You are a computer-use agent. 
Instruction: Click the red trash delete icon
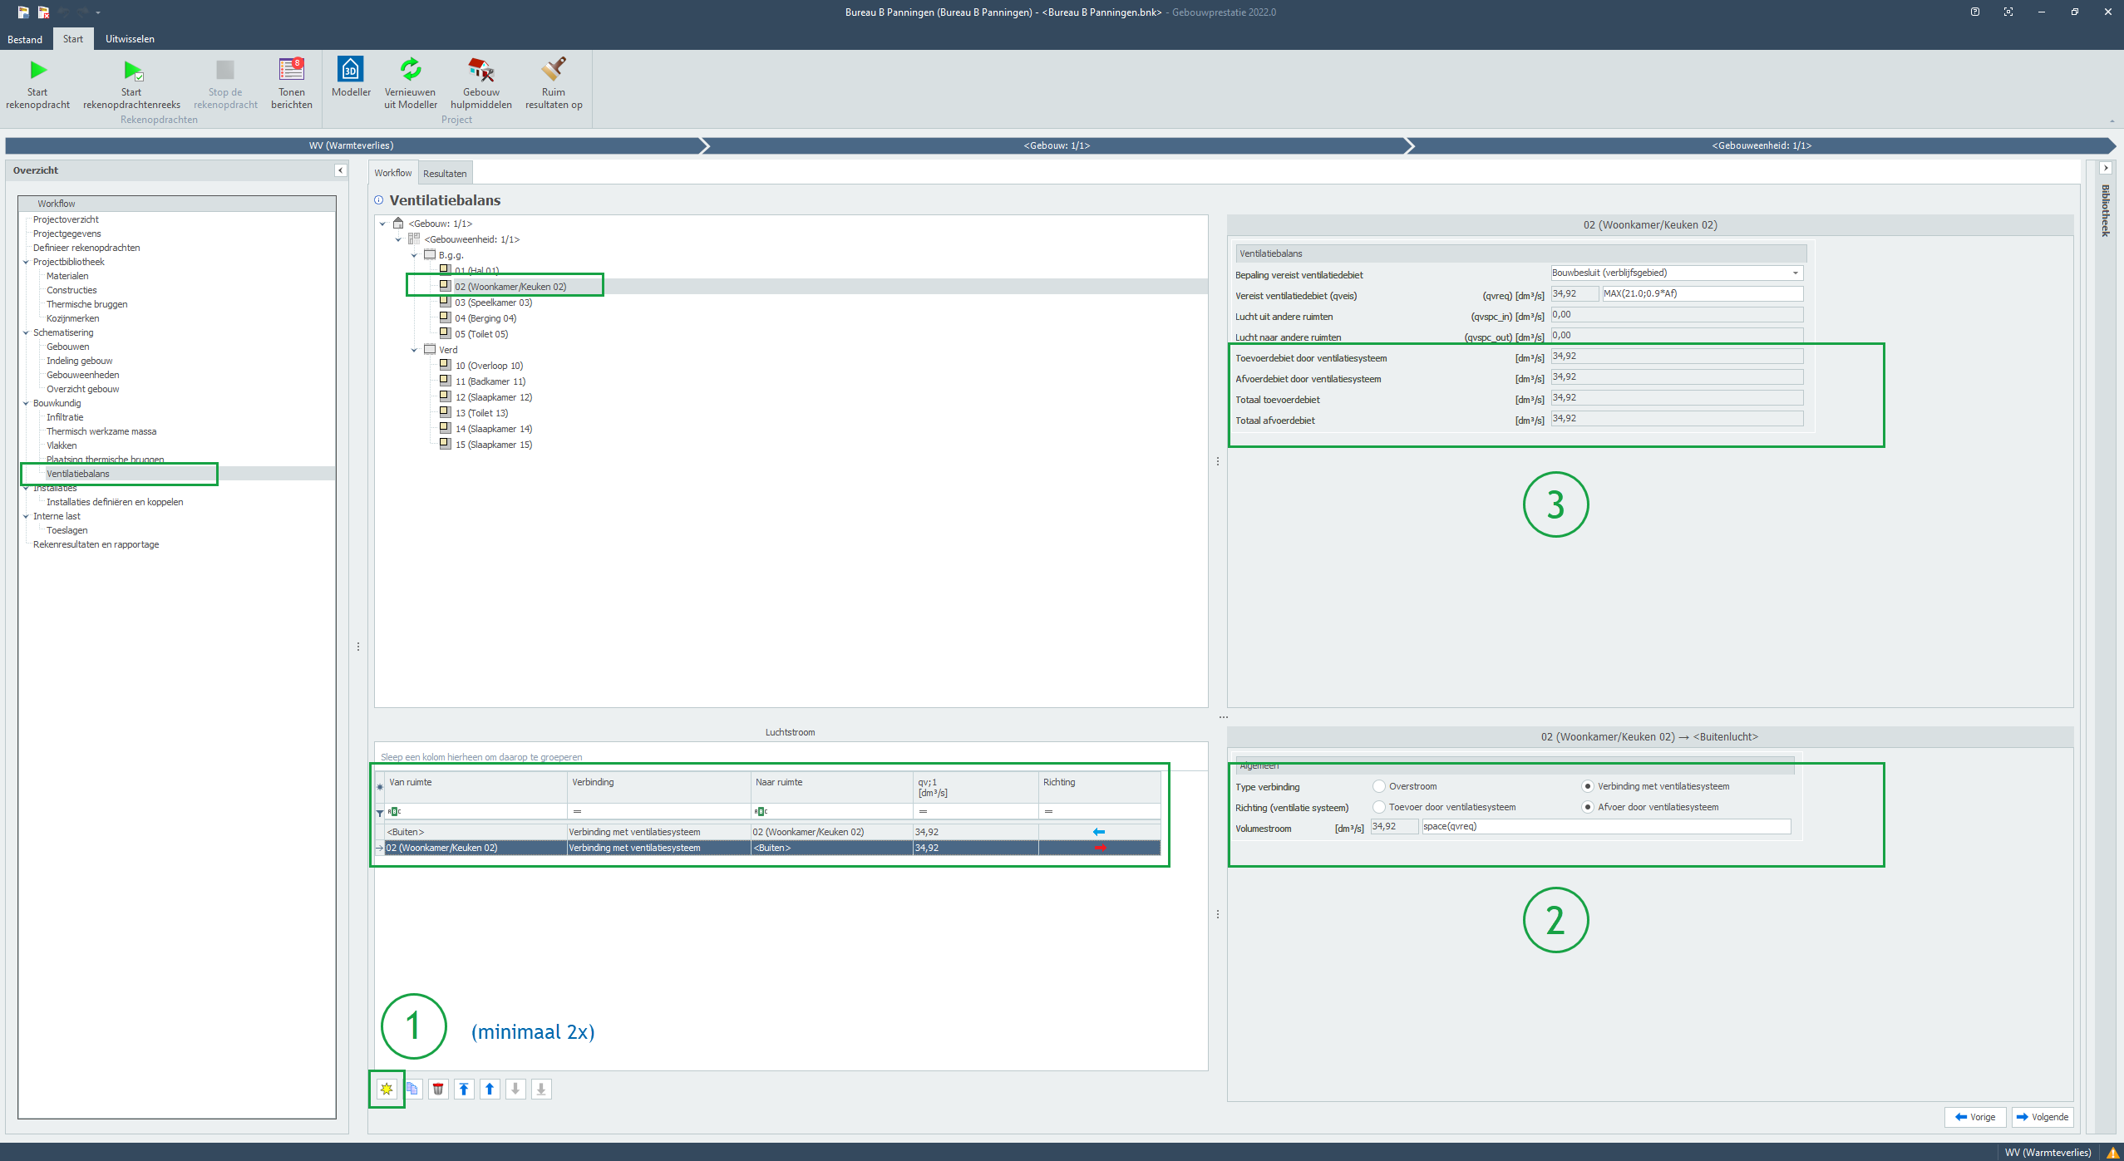pyautogui.click(x=438, y=1089)
